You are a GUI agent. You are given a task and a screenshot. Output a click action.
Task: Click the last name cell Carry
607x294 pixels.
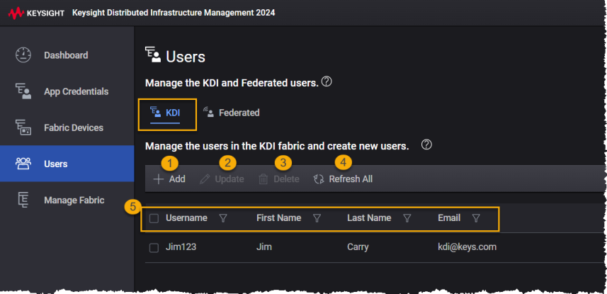[x=358, y=247]
